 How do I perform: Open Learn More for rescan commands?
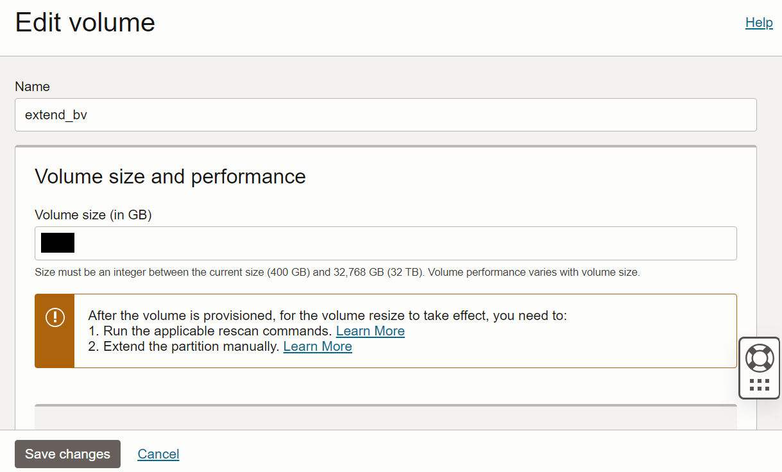tap(370, 331)
